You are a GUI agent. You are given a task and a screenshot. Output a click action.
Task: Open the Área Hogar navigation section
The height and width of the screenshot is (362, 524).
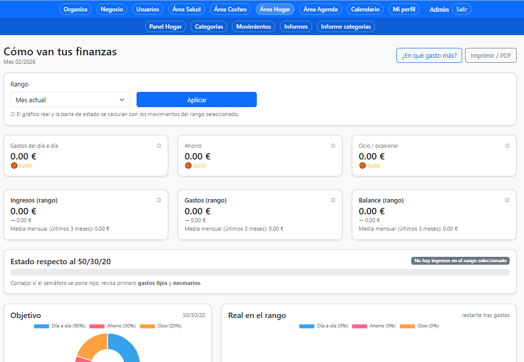click(275, 9)
